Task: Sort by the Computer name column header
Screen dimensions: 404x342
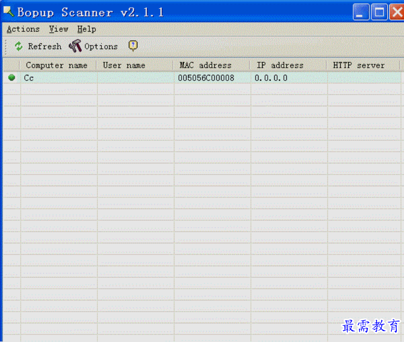Action: point(58,65)
